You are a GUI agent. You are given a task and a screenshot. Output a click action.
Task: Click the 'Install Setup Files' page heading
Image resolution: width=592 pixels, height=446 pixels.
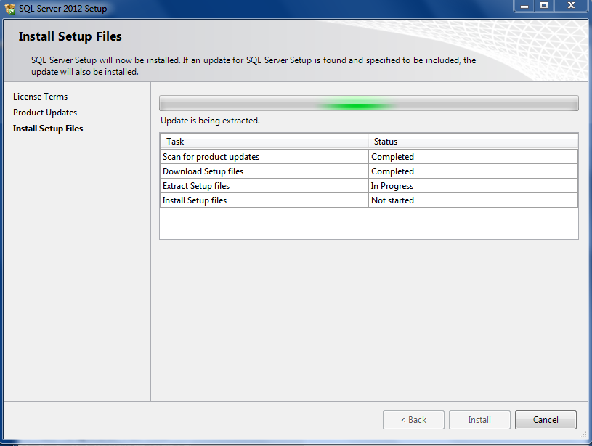[70, 36]
